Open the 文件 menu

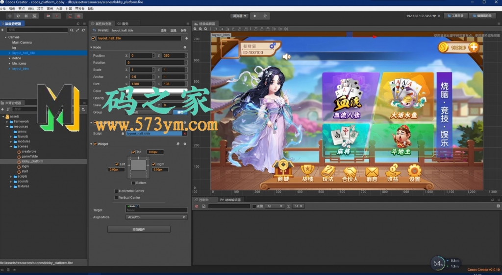pyautogui.click(x=3, y=9)
